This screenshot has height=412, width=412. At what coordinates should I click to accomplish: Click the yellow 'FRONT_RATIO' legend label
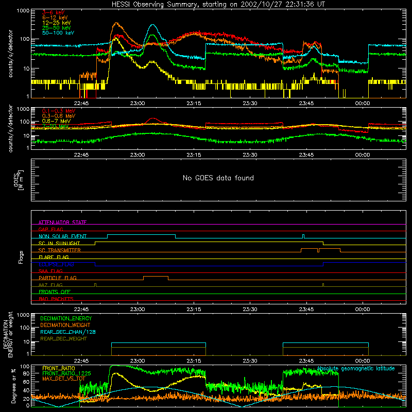[59, 368]
